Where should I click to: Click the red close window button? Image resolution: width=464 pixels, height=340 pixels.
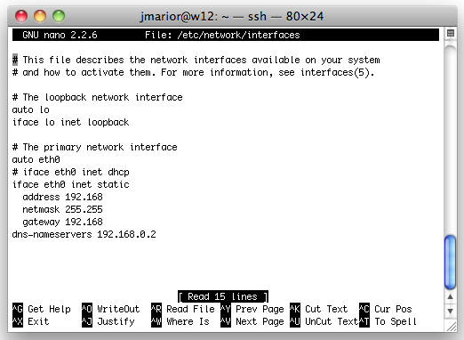21,16
